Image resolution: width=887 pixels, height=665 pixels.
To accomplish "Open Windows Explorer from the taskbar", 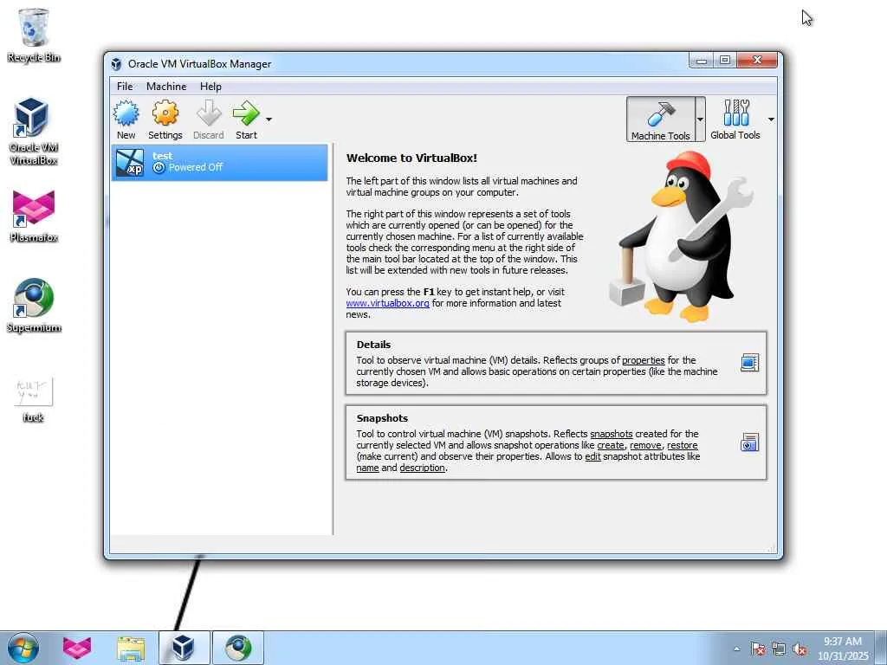I will click(131, 648).
